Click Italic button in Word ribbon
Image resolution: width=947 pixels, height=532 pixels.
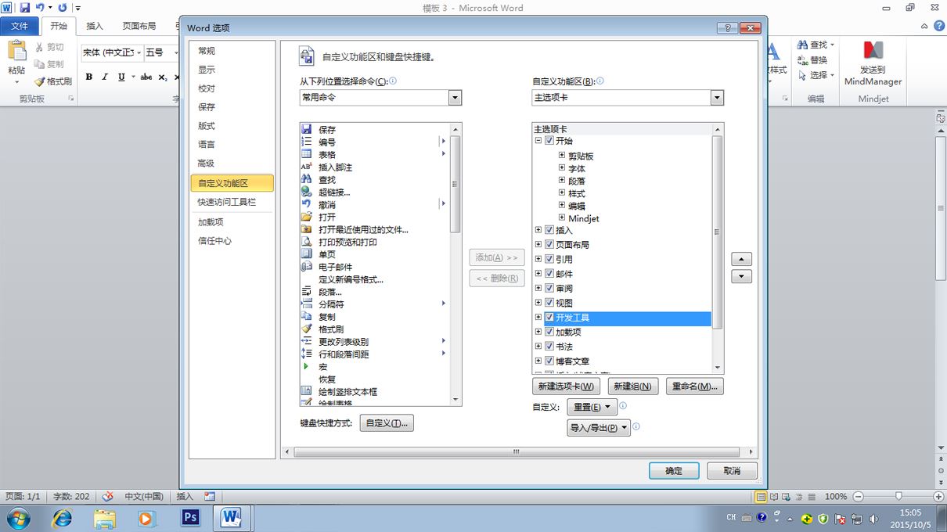106,77
